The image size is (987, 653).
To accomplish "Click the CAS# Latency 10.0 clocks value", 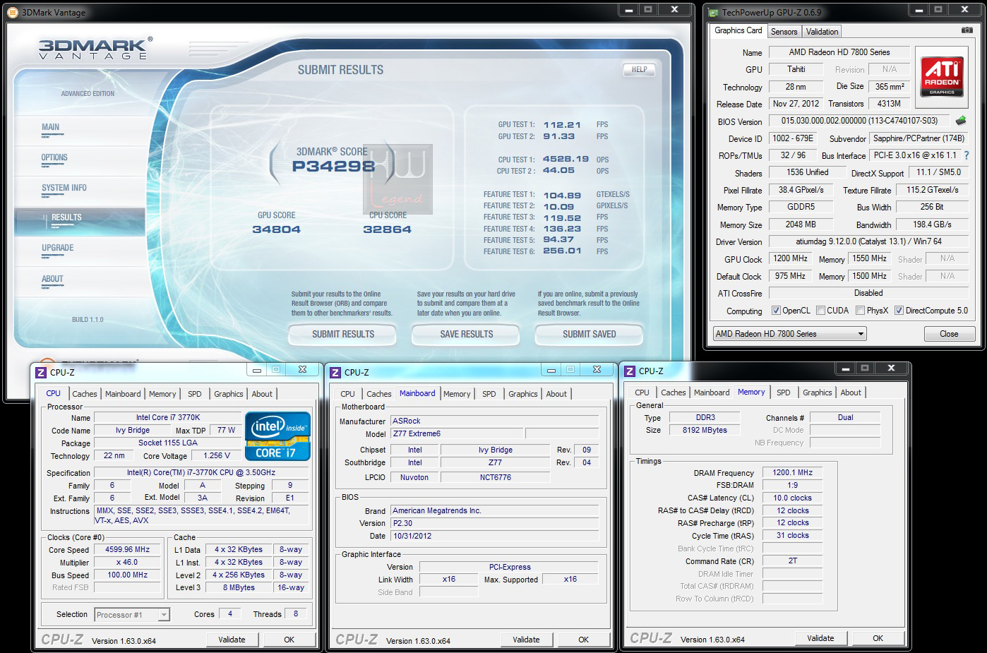I will (792, 498).
